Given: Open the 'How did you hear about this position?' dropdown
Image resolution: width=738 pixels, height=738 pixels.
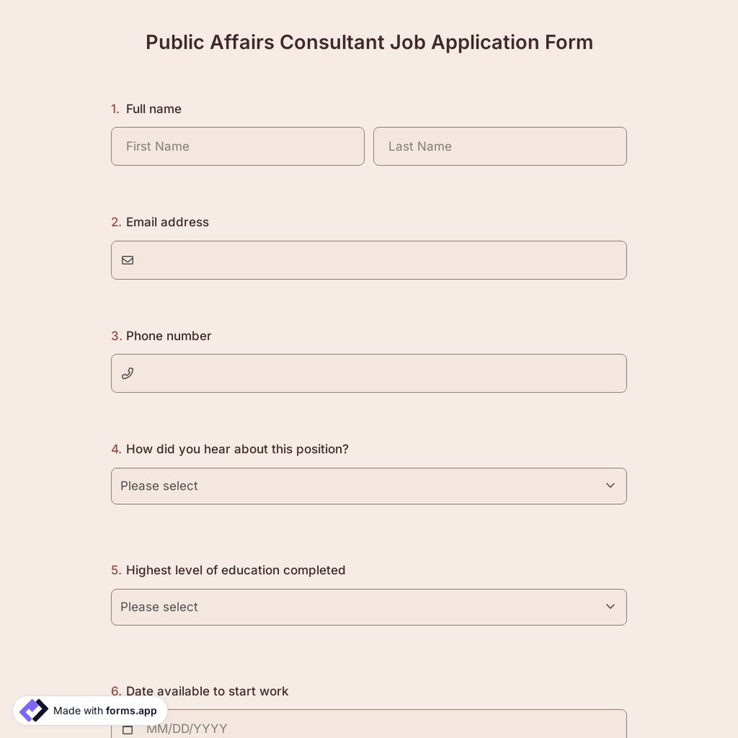Looking at the screenshot, I should (369, 486).
